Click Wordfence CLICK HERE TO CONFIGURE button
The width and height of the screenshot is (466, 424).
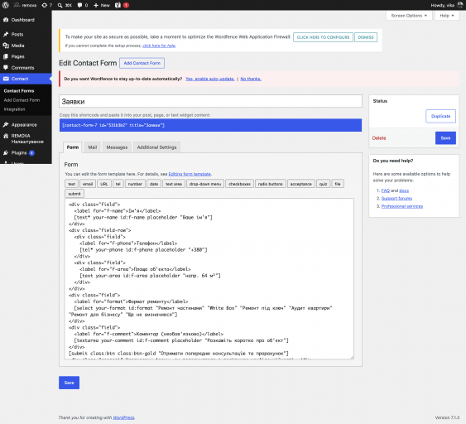323,37
